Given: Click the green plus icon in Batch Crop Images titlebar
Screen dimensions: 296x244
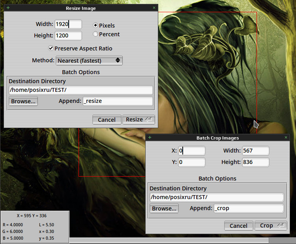Looking at the screenshot, I should (150, 138).
